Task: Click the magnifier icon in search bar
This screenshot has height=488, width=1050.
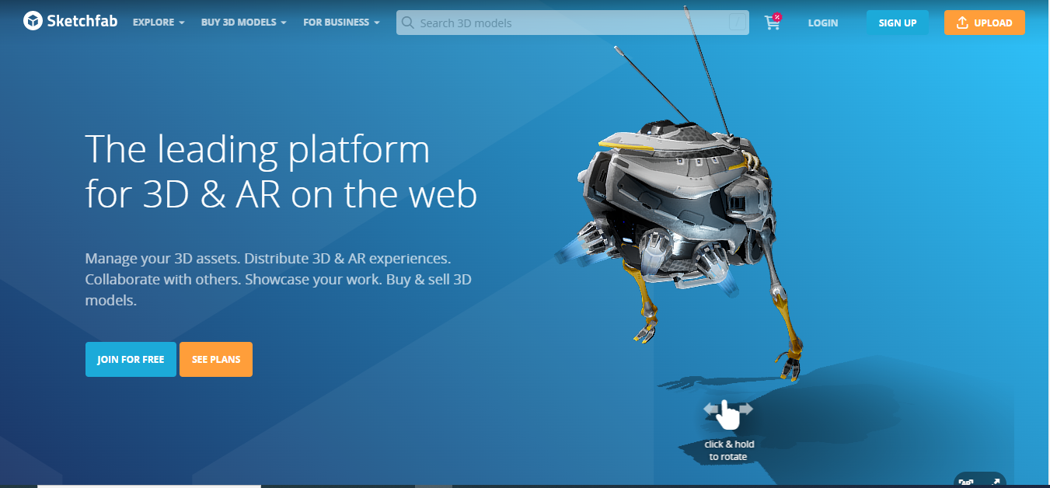Action: click(x=408, y=23)
